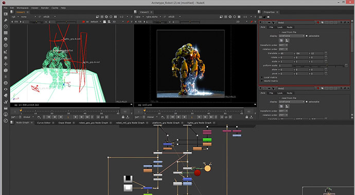Open Axis1 rotation order dropdown

pyautogui.click(x=283, y=49)
